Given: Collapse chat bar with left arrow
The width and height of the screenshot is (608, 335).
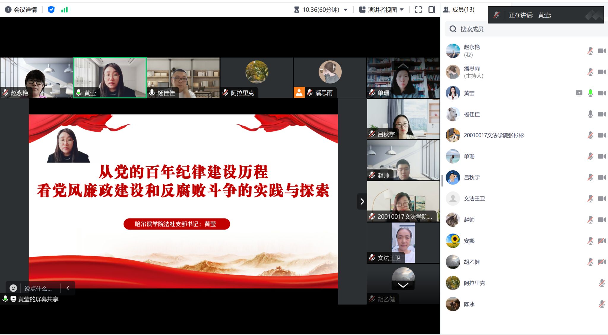Looking at the screenshot, I should (68, 288).
